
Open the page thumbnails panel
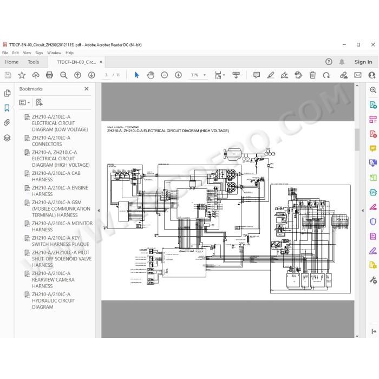coord(7,93)
